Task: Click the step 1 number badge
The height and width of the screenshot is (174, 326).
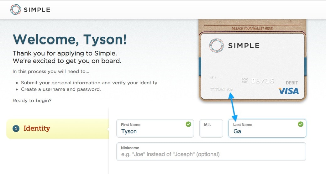Action: [16, 129]
